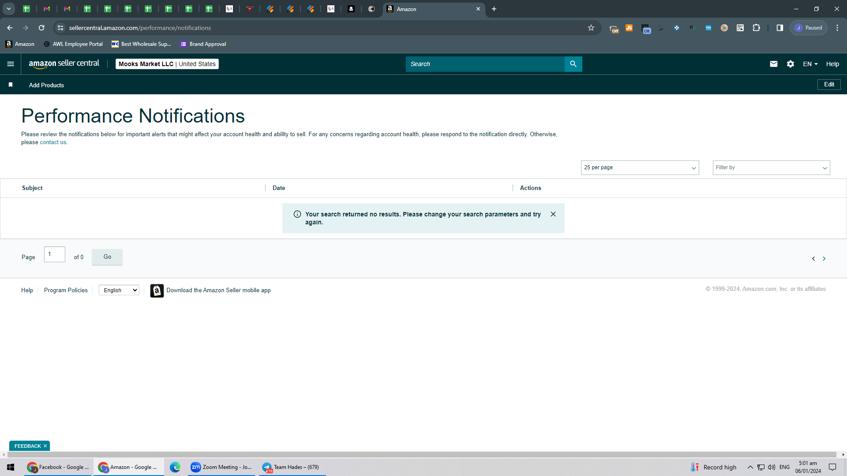Screen dimensions: 847x476
Task: Open the EN language dropdown
Action: click(x=810, y=64)
